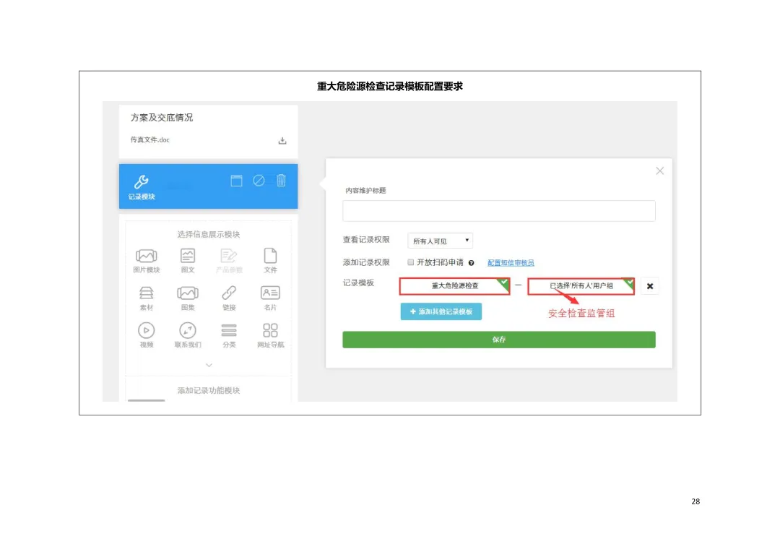This screenshot has width=780, height=552.
Task: Click the 记录模板 label
Action: 358,283
